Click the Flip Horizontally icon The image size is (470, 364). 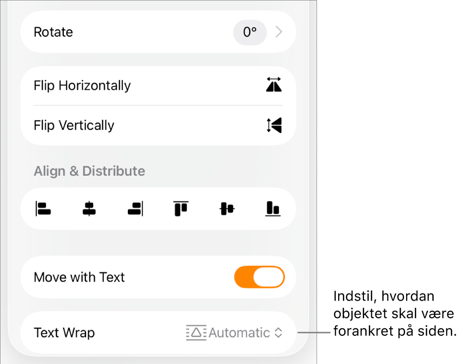274,85
